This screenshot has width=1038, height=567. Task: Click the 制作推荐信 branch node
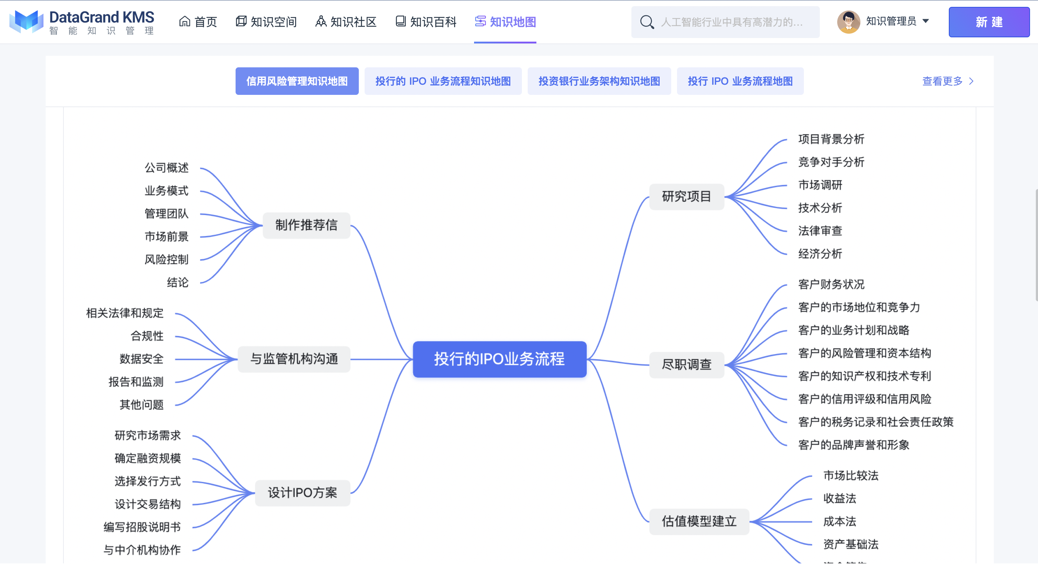[x=306, y=225]
